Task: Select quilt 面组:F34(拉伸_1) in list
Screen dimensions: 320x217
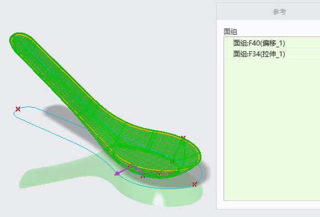Action: [272, 54]
